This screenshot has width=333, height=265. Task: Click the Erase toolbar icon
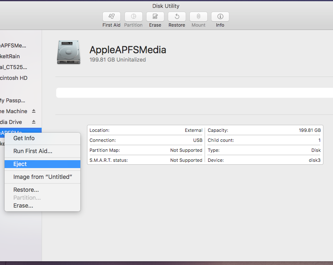[155, 17]
